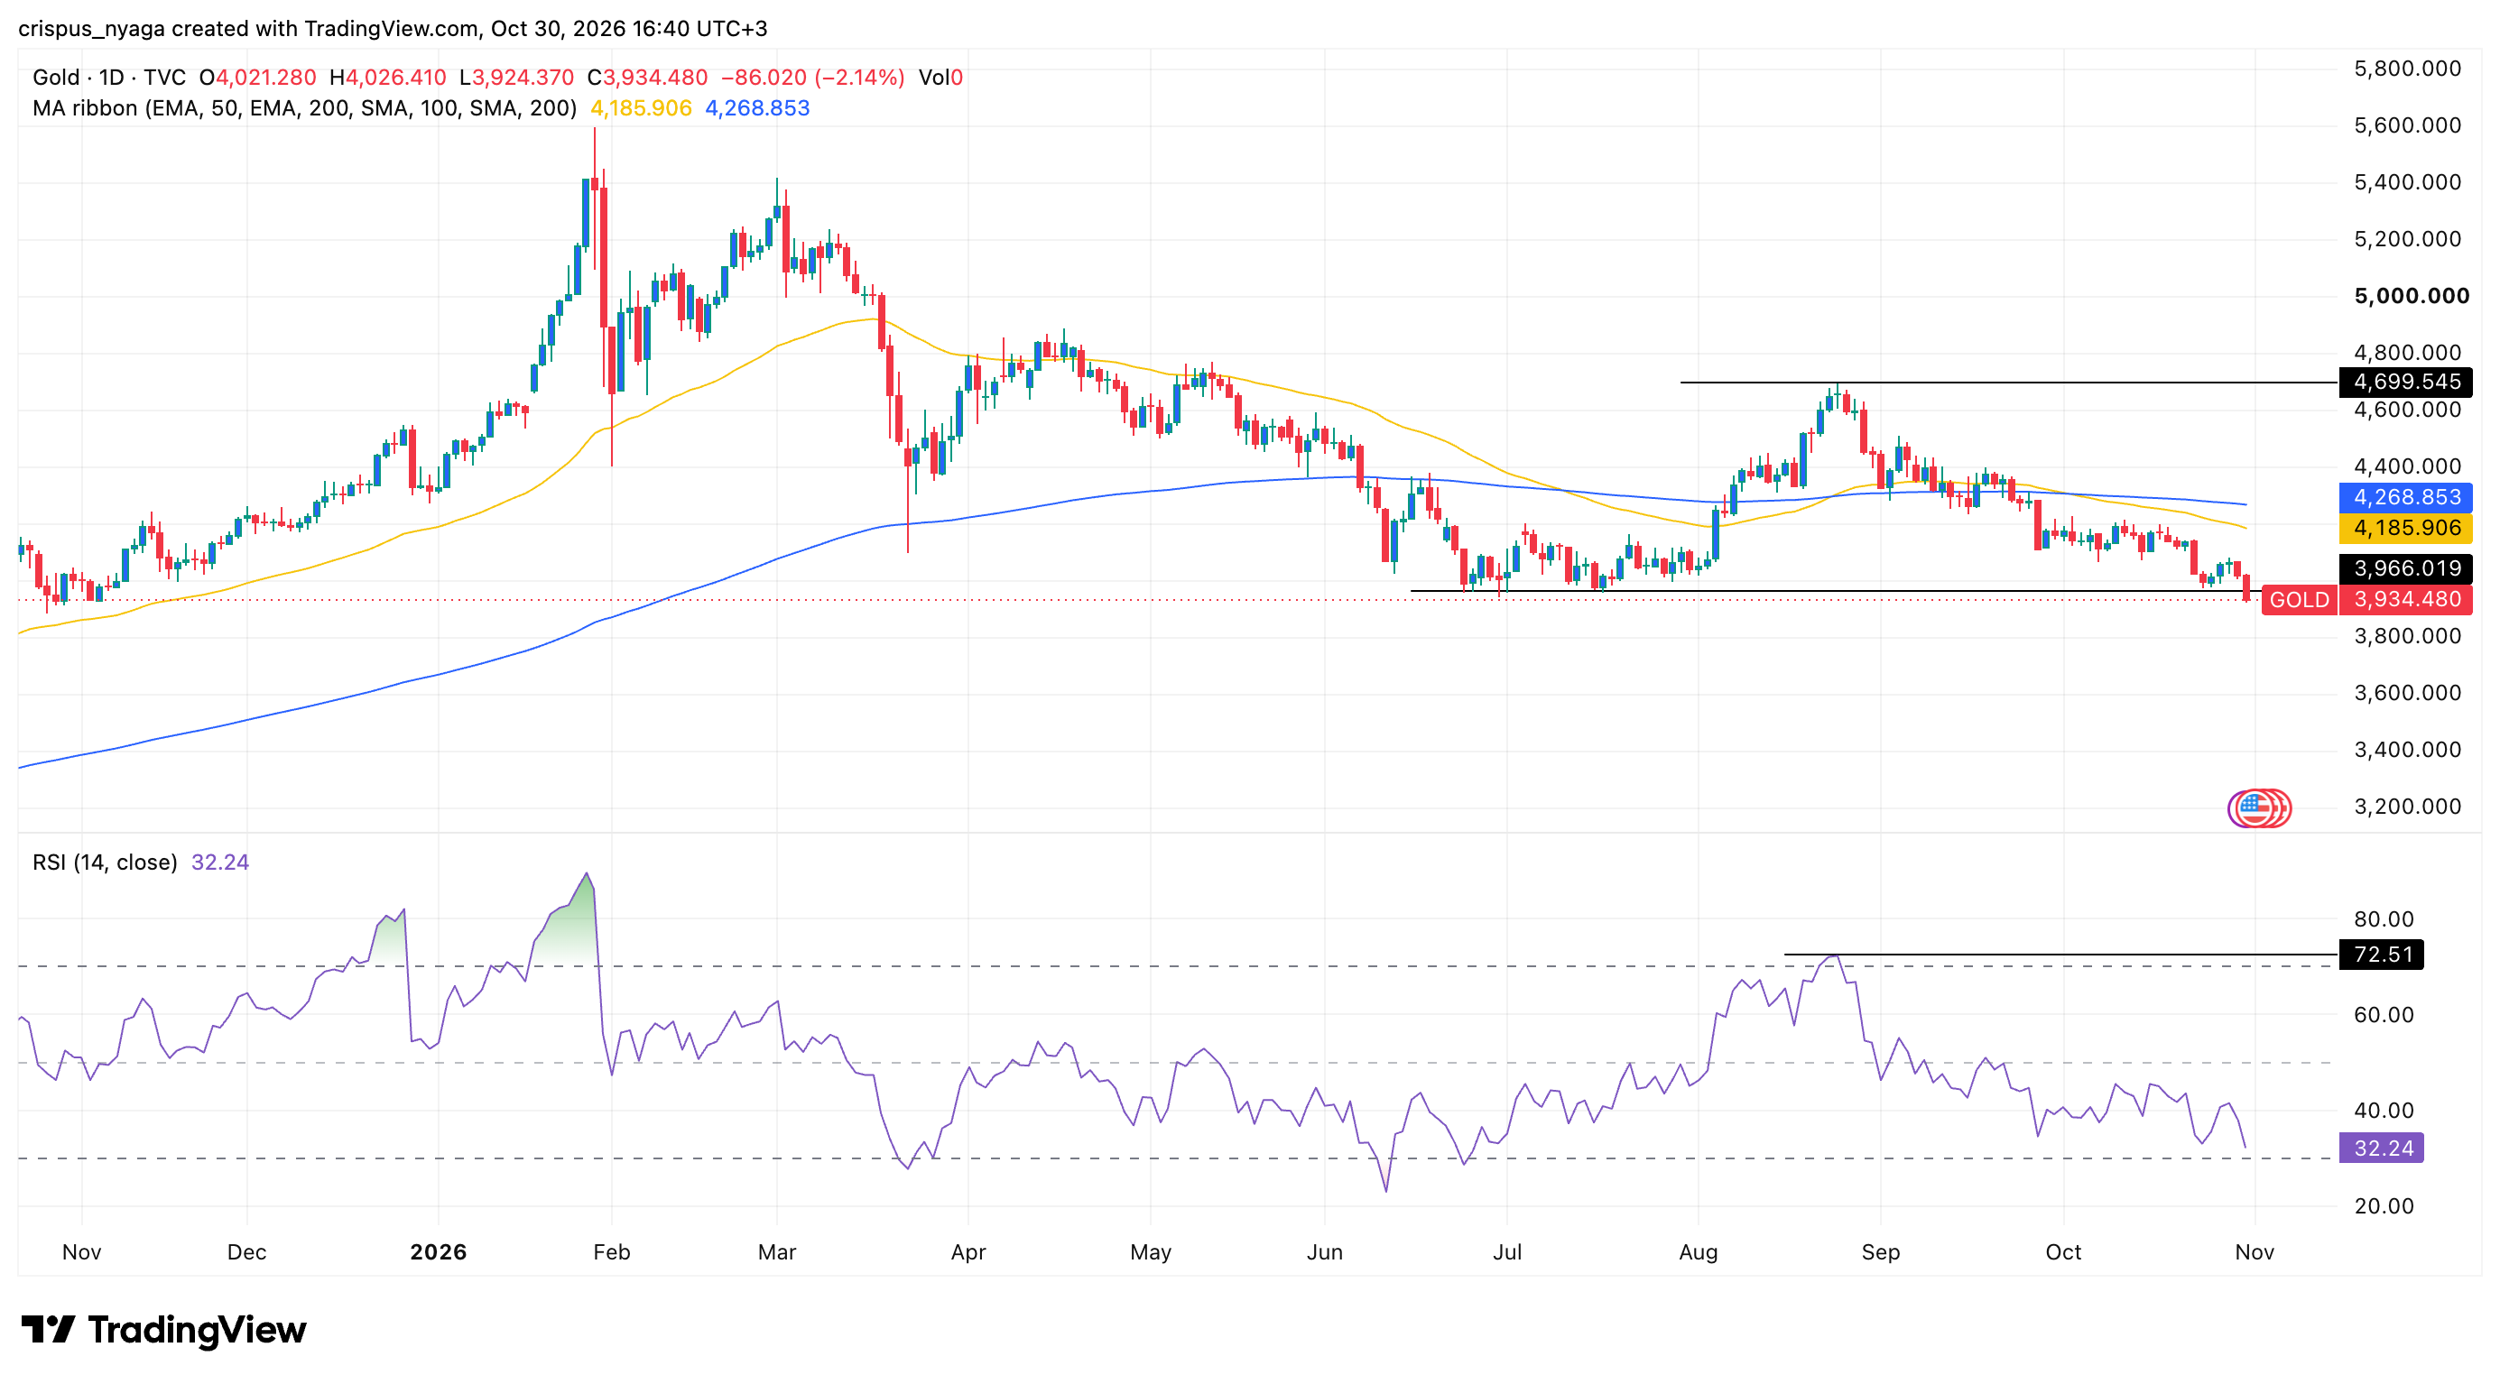The width and height of the screenshot is (2500, 1384).
Task: Click the 5,800.000 price axis tick
Action: 2408,69
